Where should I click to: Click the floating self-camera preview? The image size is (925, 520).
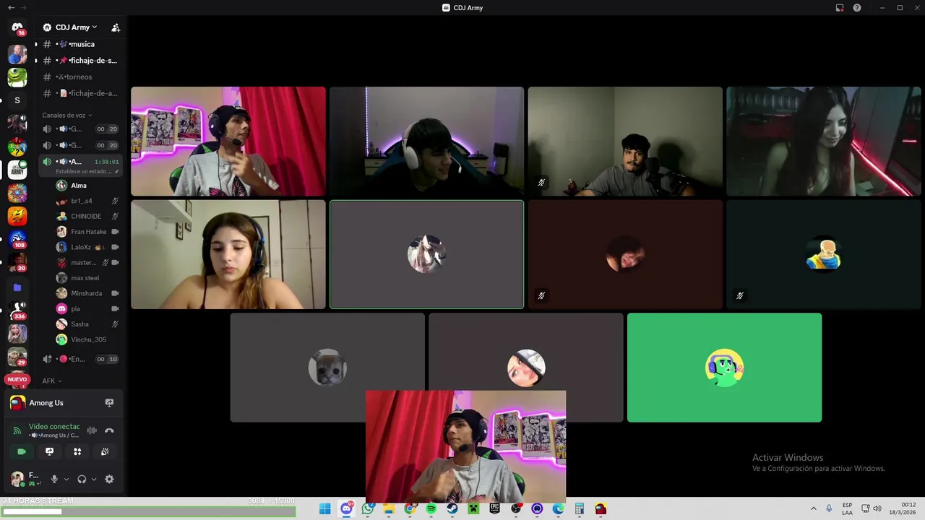pyautogui.click(x=465, y=446)
